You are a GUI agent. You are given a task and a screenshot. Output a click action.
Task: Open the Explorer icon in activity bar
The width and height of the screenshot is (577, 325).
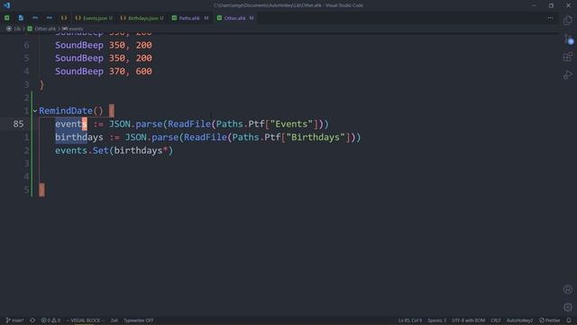[x=568, y=20]
